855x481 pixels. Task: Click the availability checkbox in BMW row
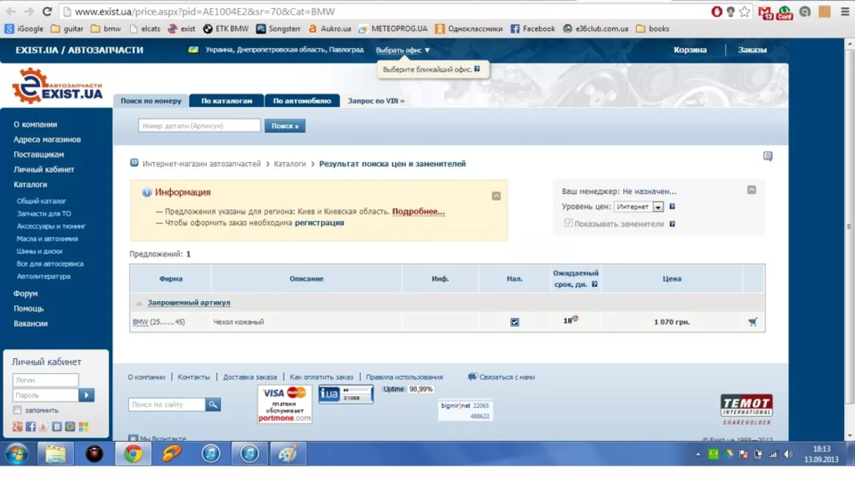[x=515, y=322]
